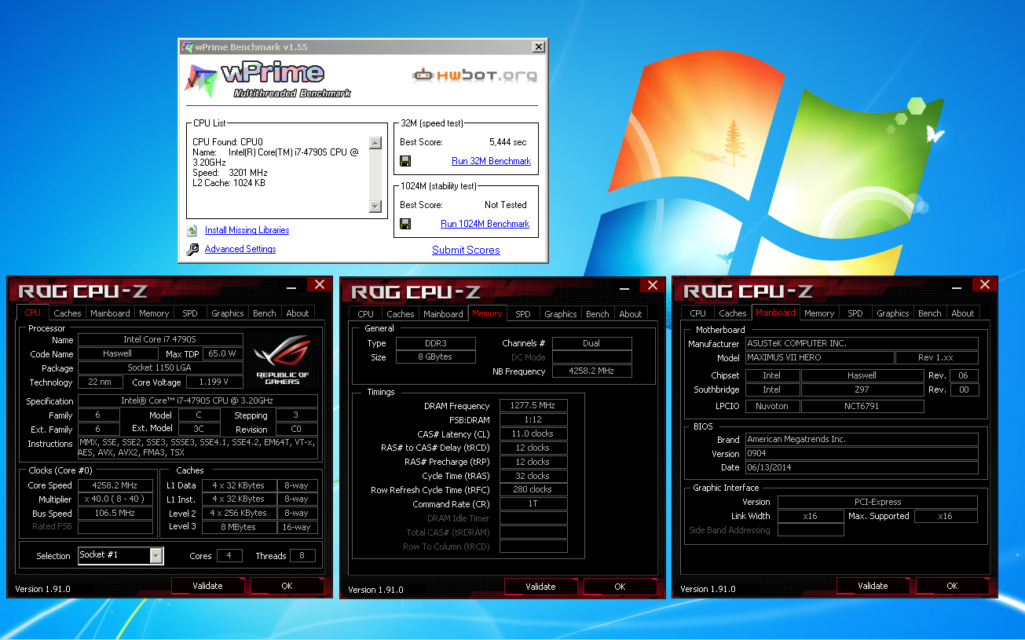1025x640 pixels.
Task: Click the CPU List scrollbar down arrow
Action: coord(375,207)
